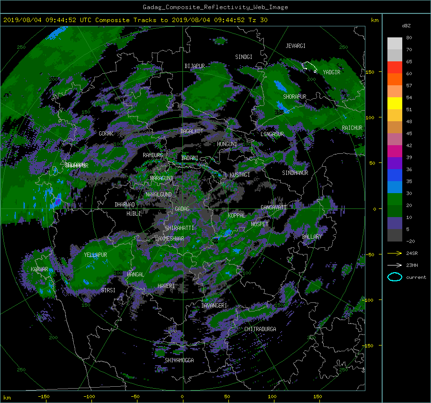Viewport: 431px width, 403px height.
Task: Click the YELLAPUR city label
Action: [95, 255]
